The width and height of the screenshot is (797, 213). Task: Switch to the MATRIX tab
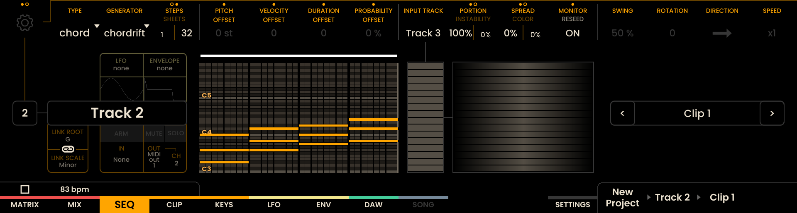click(25, 205)
